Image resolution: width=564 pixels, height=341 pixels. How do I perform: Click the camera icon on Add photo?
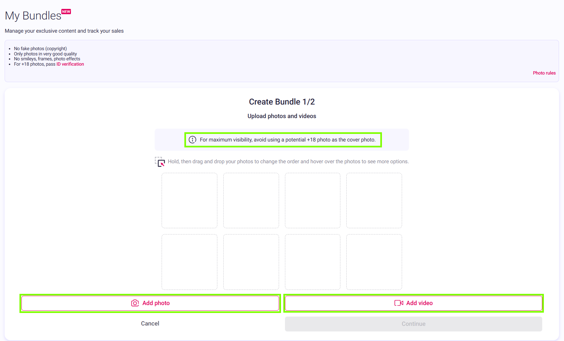pos(135,303)
